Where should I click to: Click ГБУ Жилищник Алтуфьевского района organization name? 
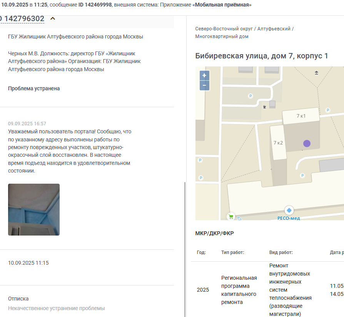[x=75, y=37]
